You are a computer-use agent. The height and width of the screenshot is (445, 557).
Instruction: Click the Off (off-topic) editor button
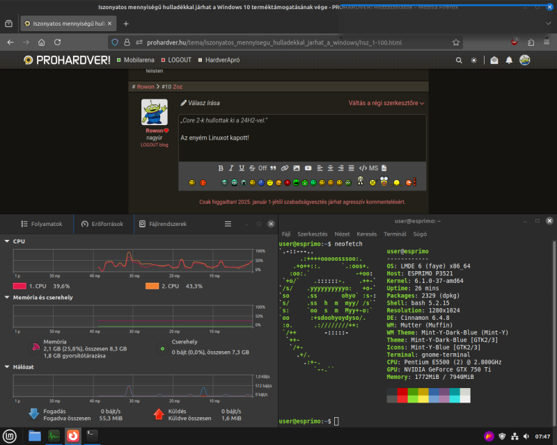coord(262,168)
